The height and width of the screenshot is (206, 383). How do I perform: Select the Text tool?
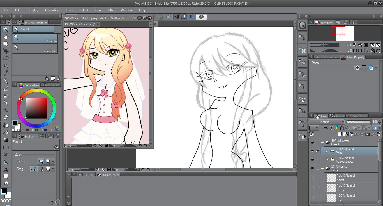click(6, 169)
